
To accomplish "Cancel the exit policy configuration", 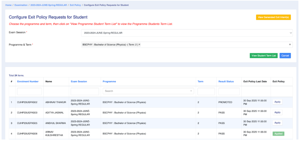I will [285, 55].
